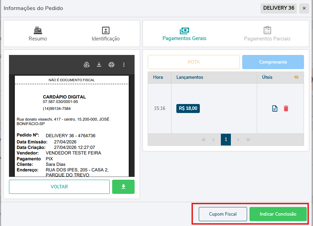This screenshot has width=313, height=226.
Task: Jump to last page in pagination
Action: tap(248, 140)
